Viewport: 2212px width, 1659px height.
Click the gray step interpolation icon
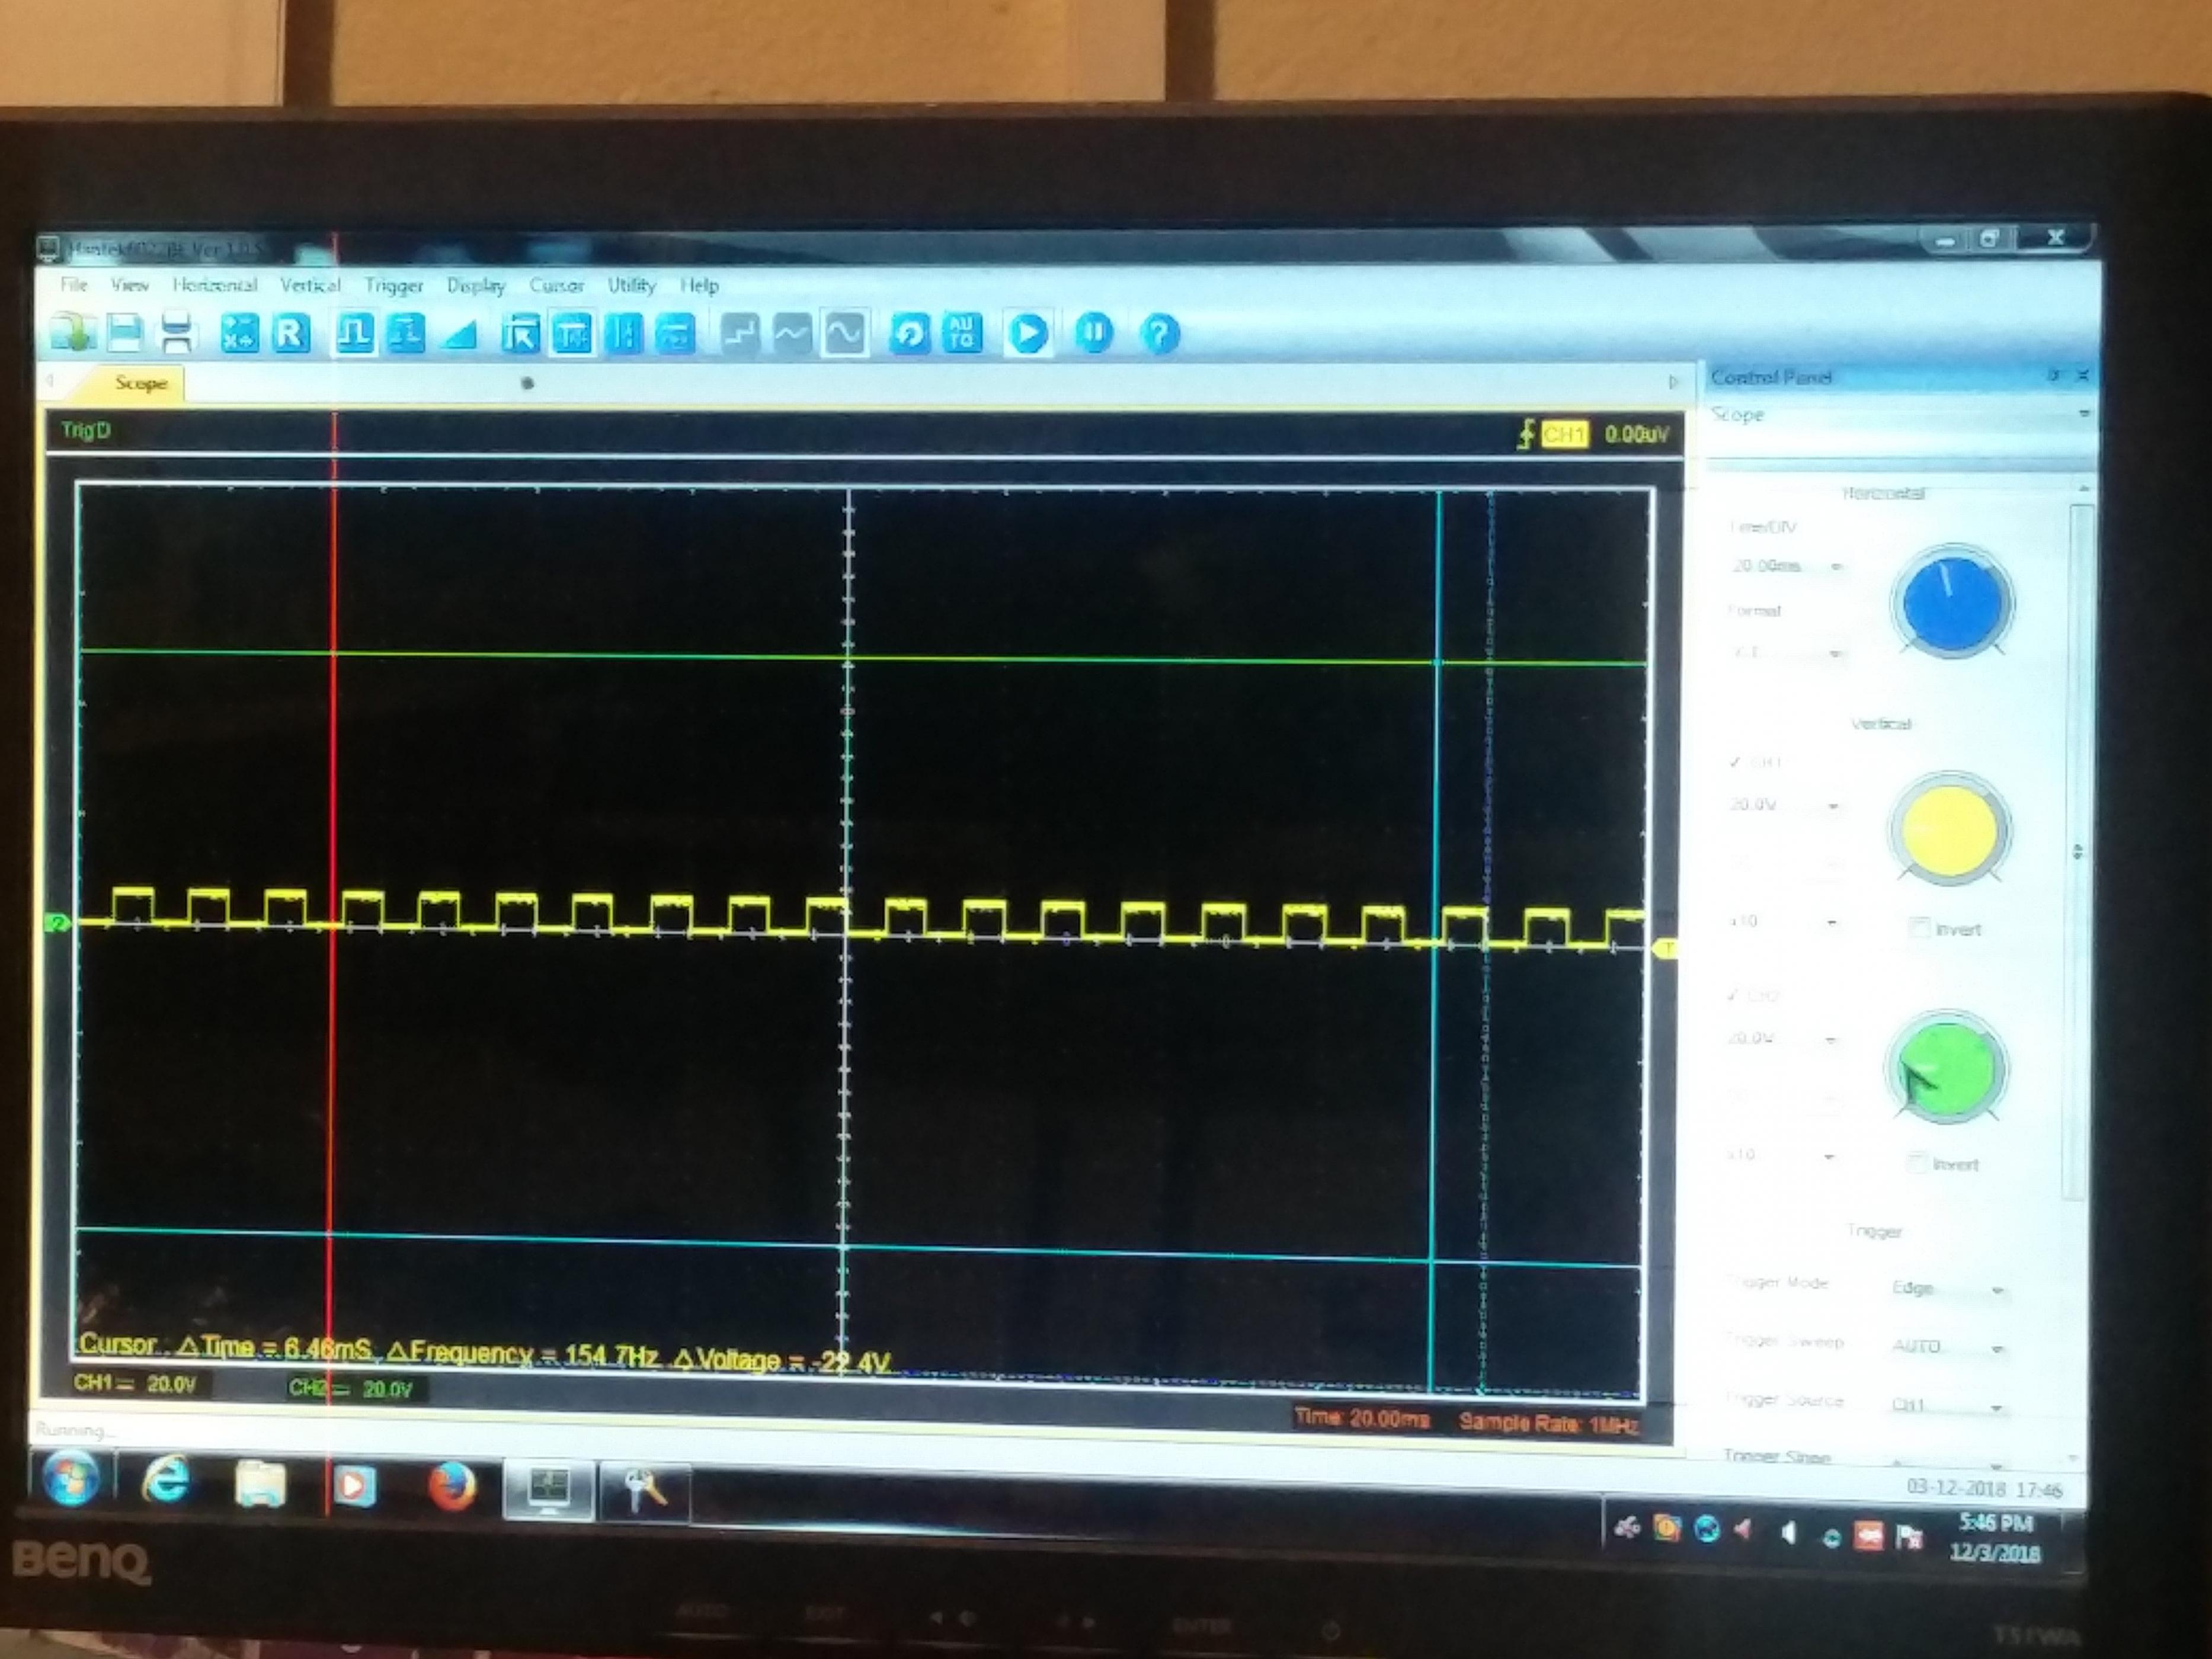pos(739,334)
